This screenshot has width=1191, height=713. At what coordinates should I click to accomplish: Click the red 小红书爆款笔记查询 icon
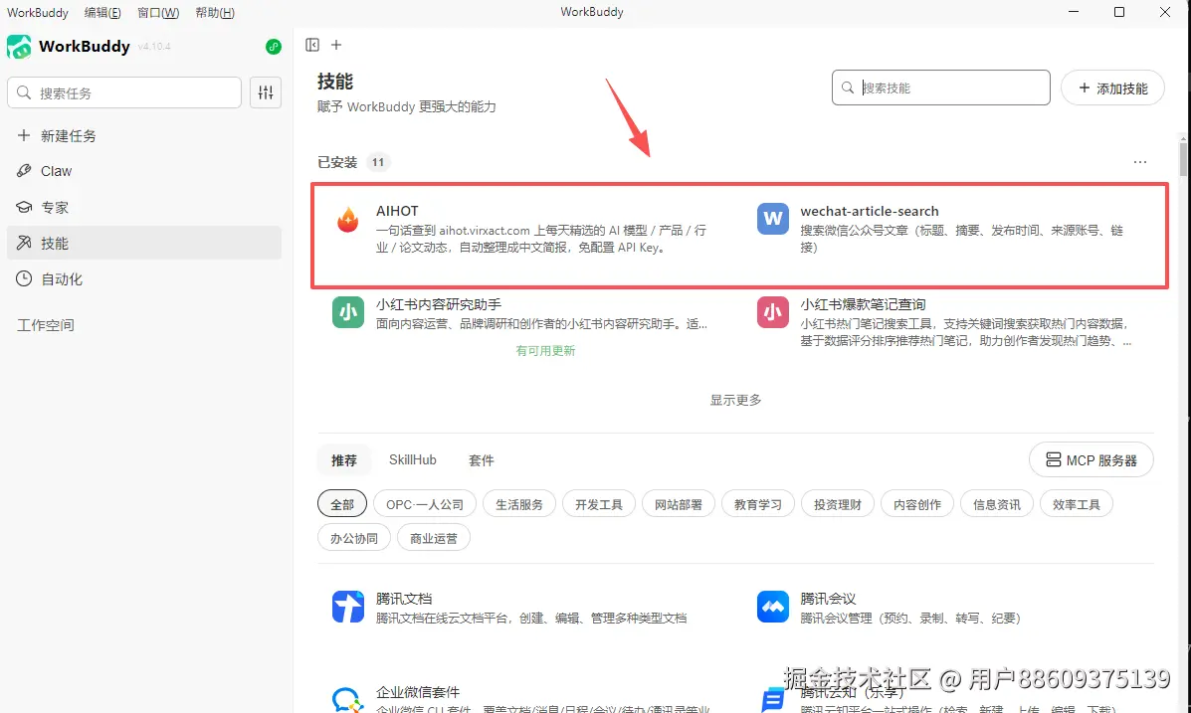[x=772, y=312]
